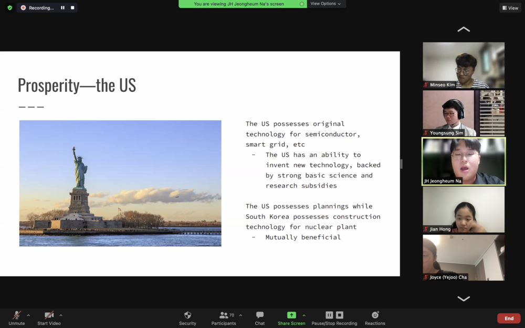Open the Security shield menu
Screen dimensions: 525x328
pos(187,319)
